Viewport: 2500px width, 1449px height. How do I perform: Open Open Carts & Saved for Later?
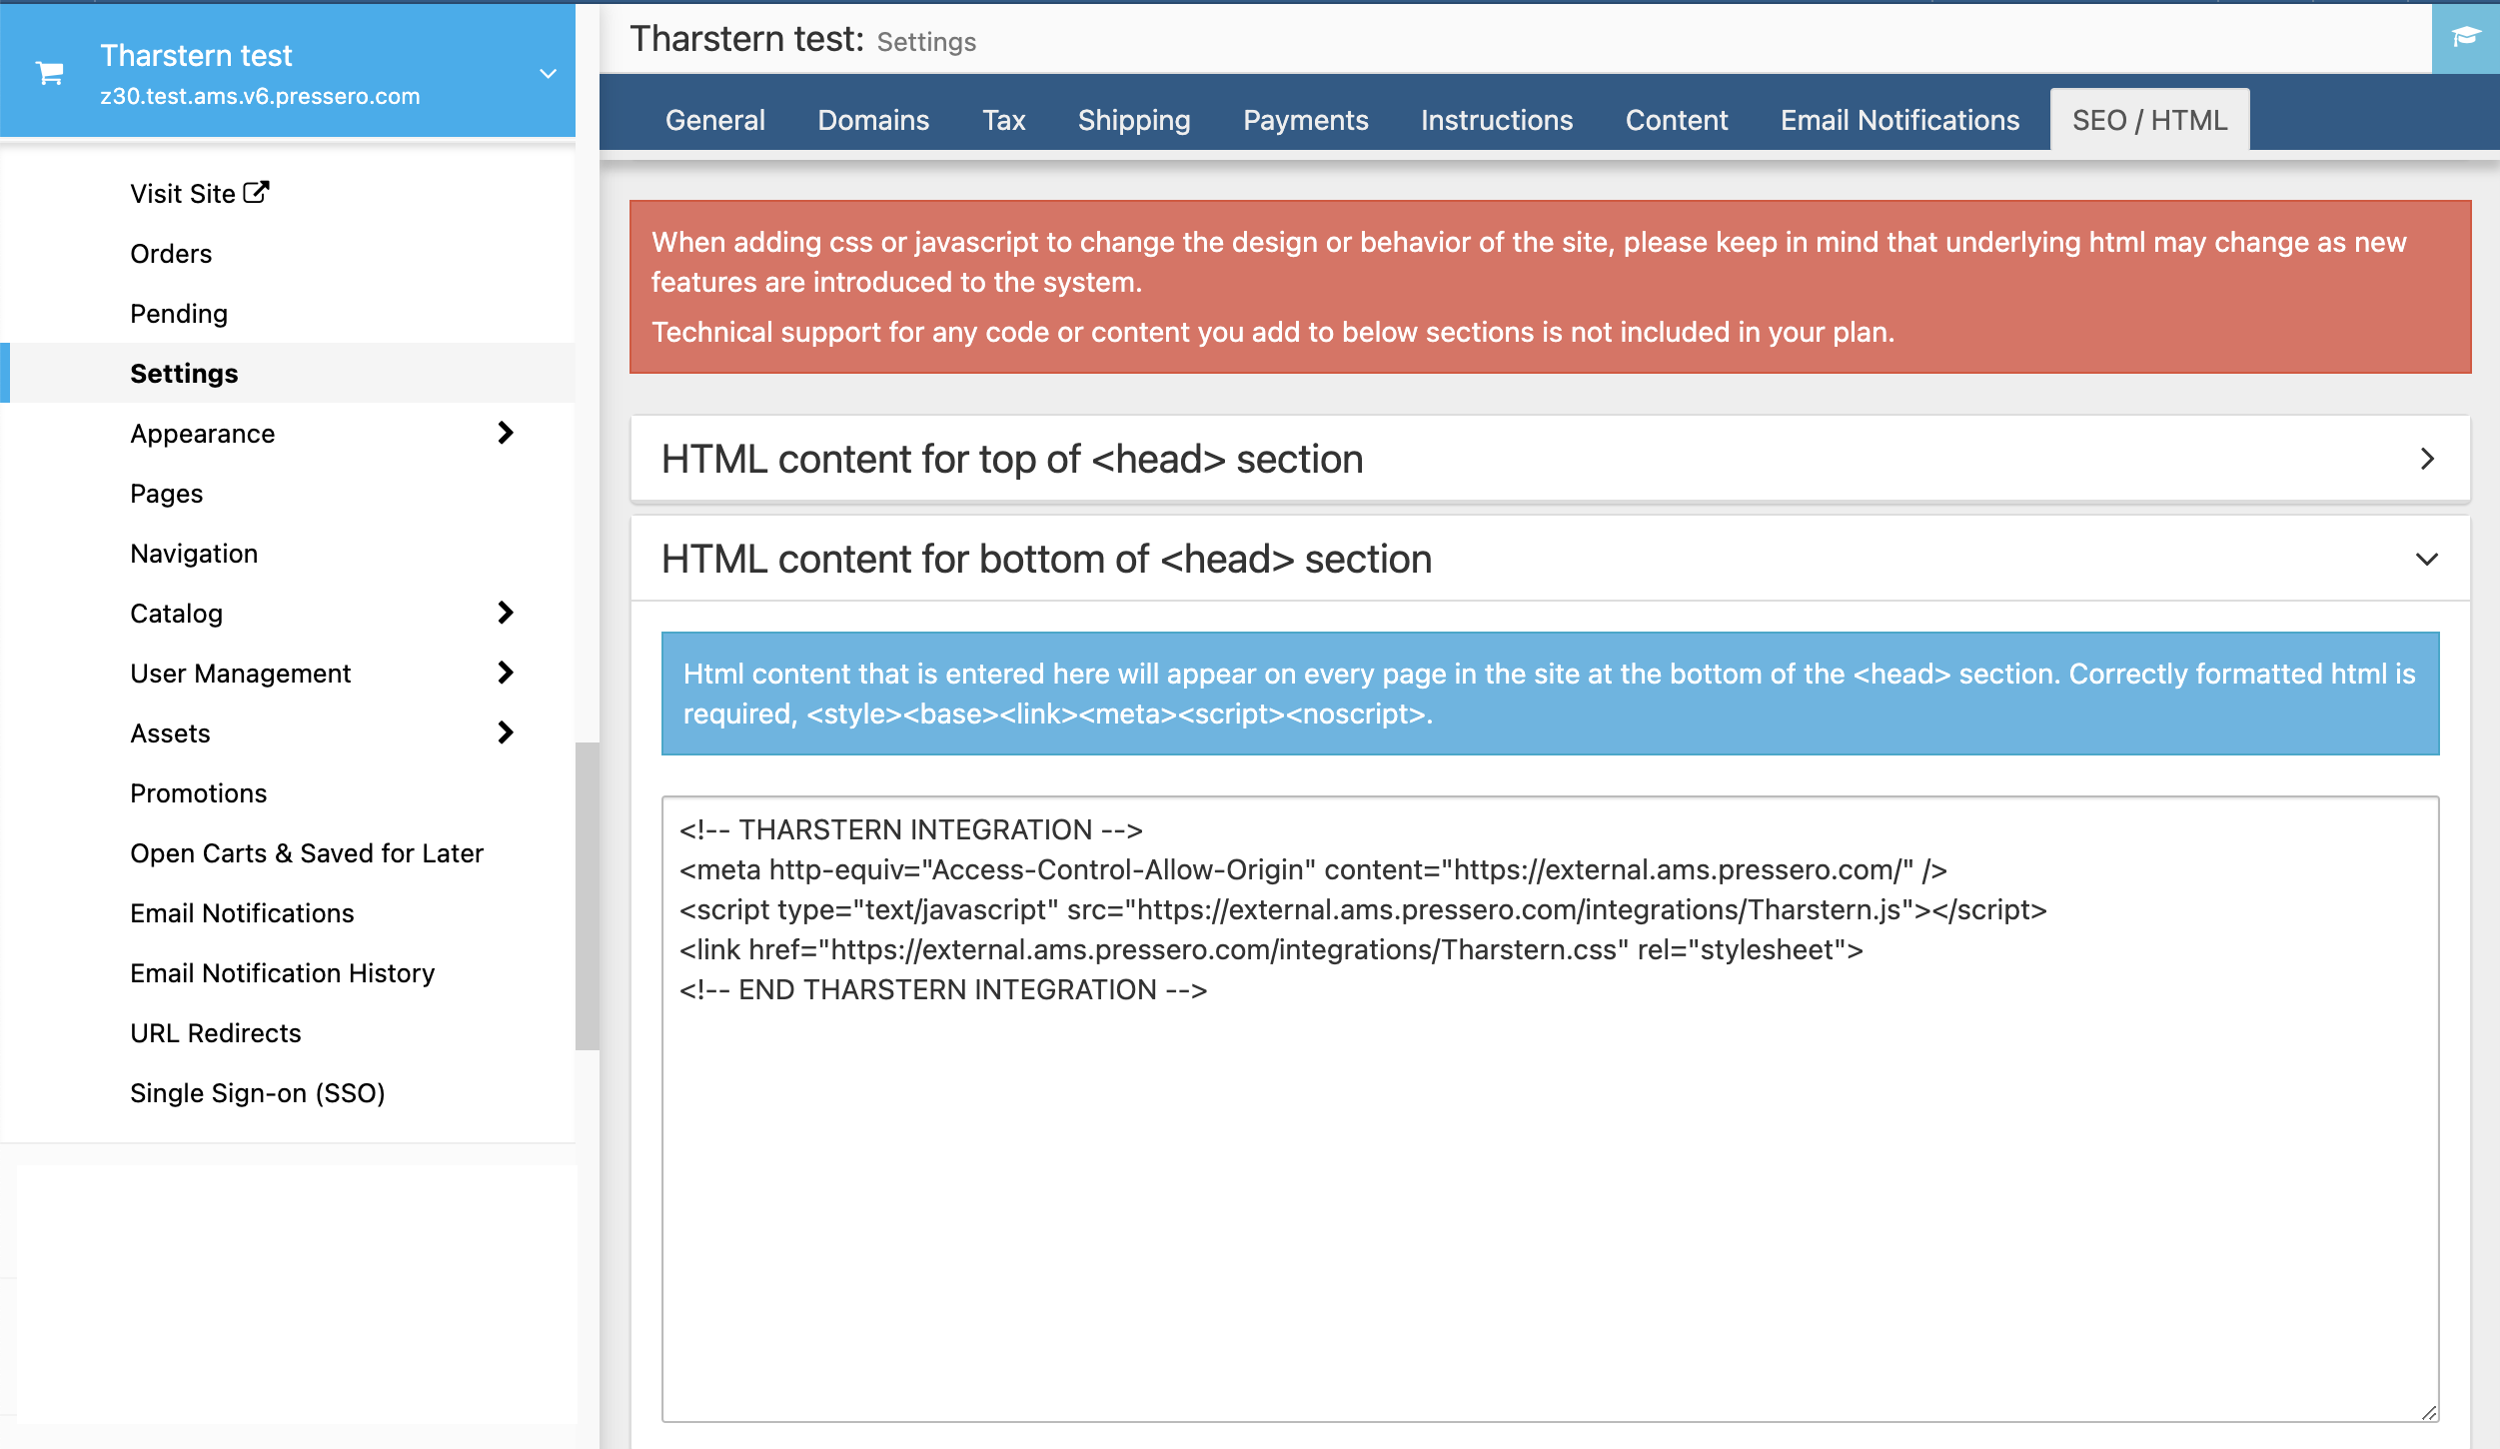pos(307,853)
